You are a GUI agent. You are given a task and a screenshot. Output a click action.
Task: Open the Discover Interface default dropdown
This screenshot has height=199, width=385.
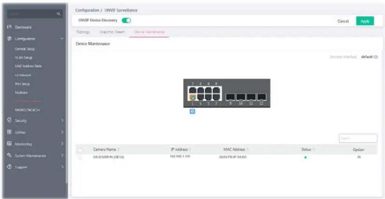tap(369, 57)
